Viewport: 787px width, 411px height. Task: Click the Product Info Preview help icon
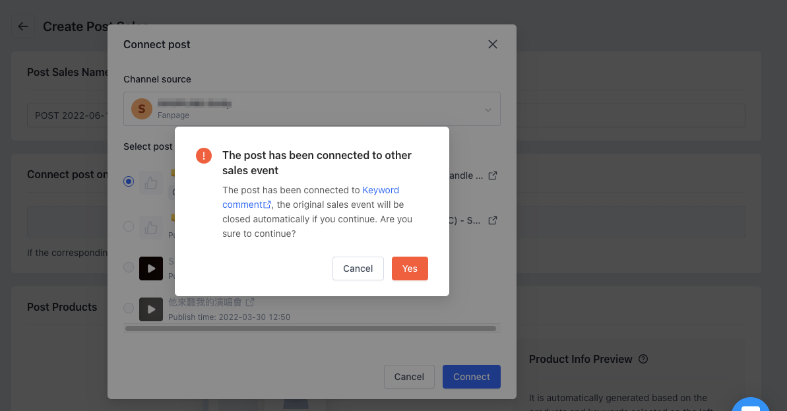pos(643,360)
